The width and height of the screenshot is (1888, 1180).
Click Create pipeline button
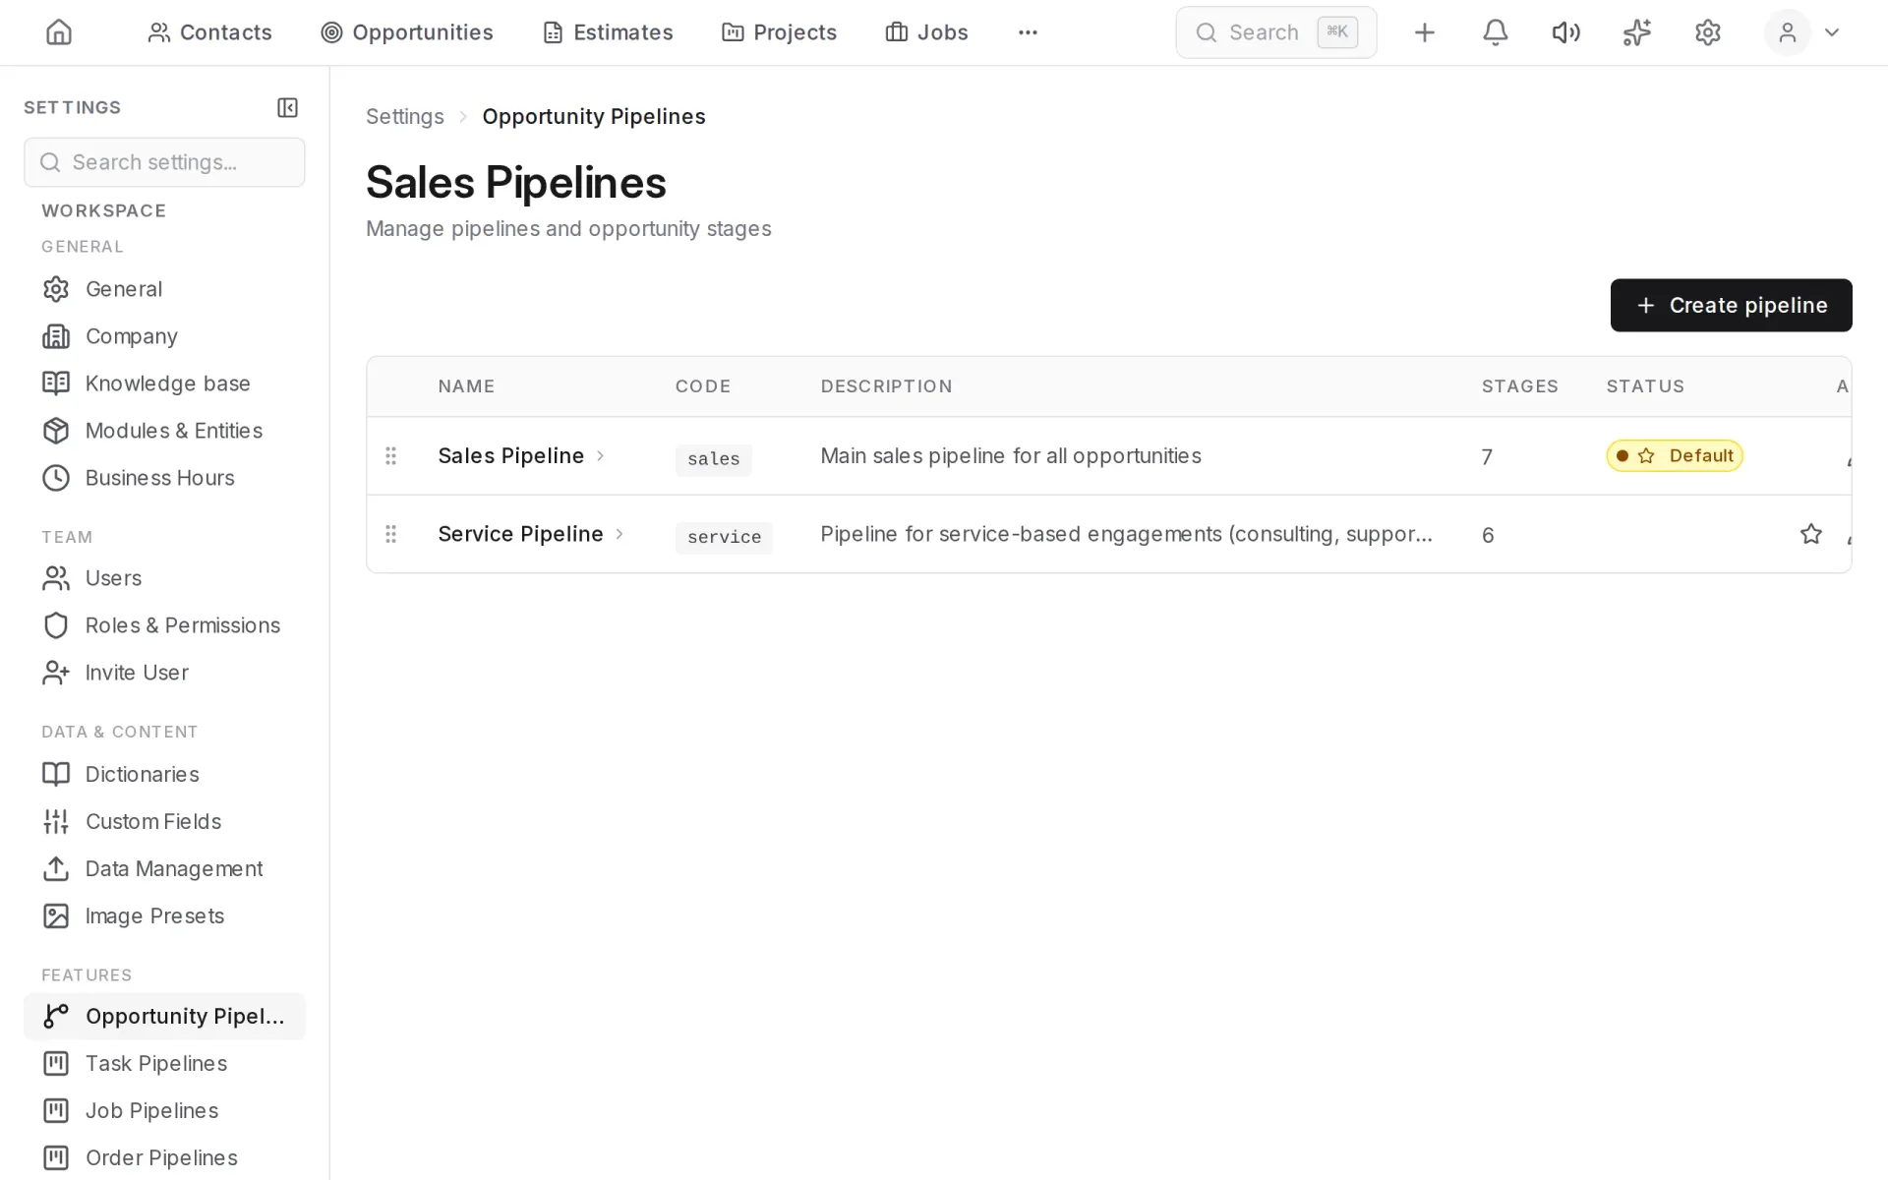tap(1731, 305)
